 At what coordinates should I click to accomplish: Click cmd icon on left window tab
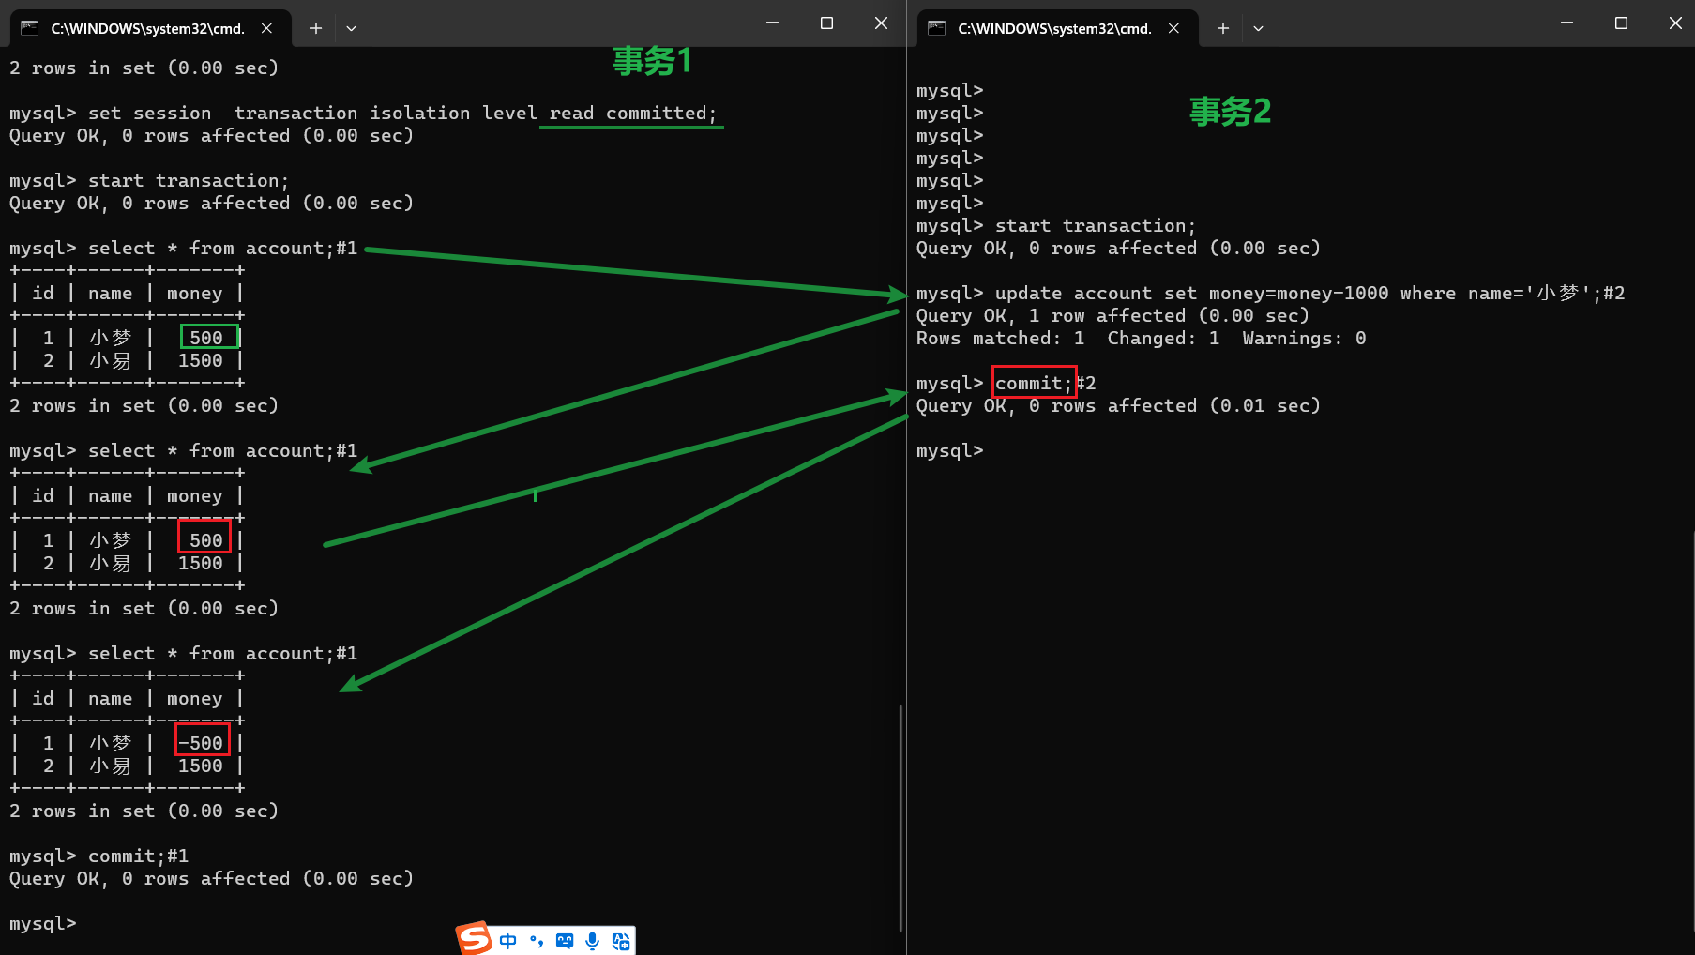point(30,28)
